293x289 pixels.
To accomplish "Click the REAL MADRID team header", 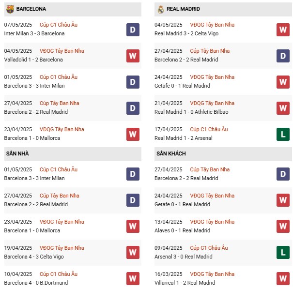I will click(x=223, y=9).
